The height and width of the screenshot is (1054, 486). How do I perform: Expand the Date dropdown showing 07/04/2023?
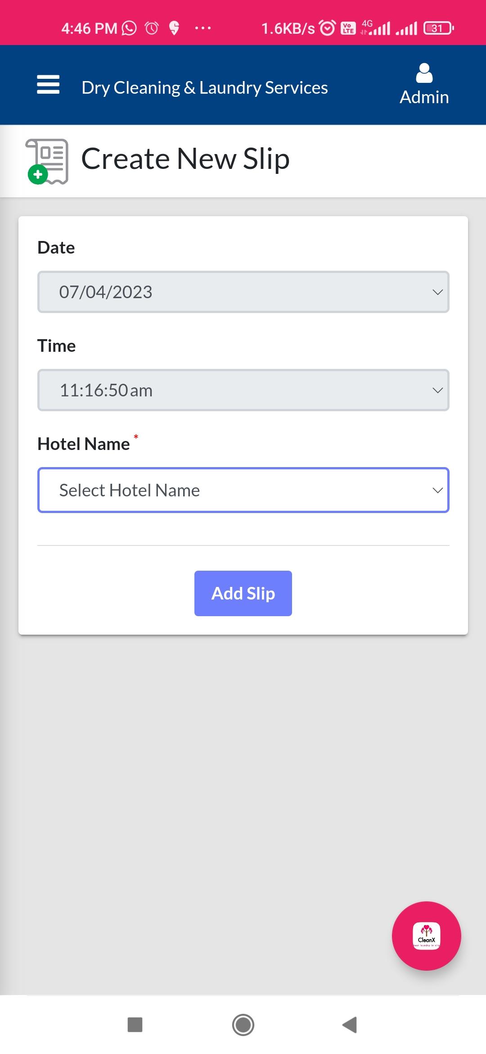pos(243,292)
